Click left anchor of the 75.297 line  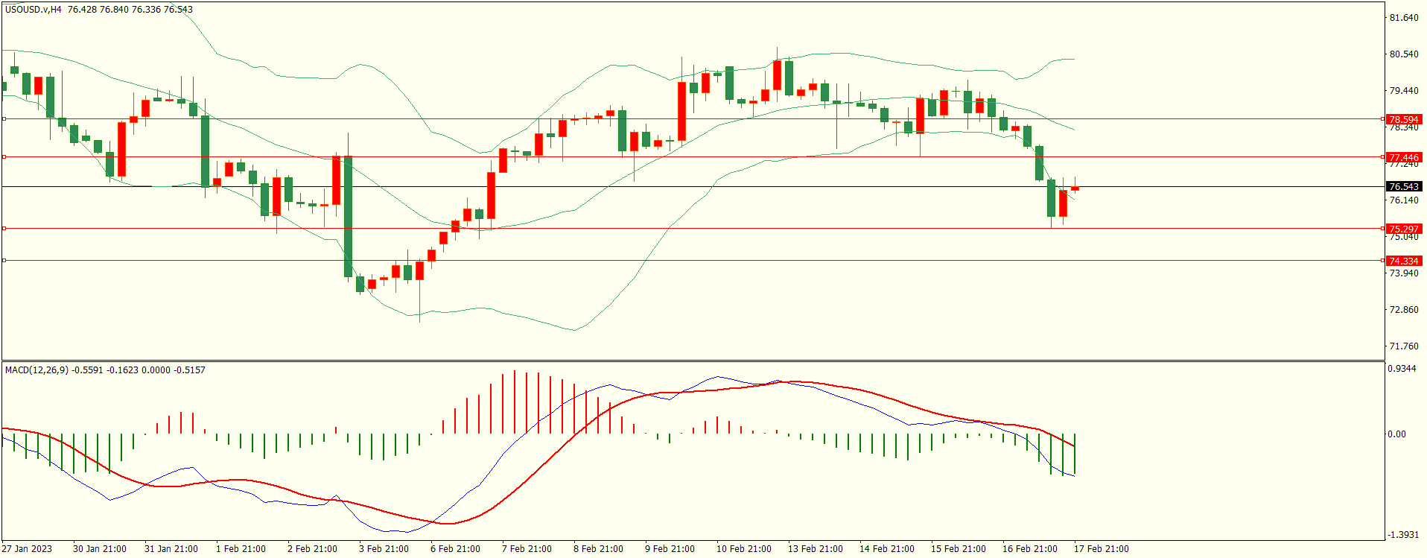pyautogui.click(x=4, y=229)
